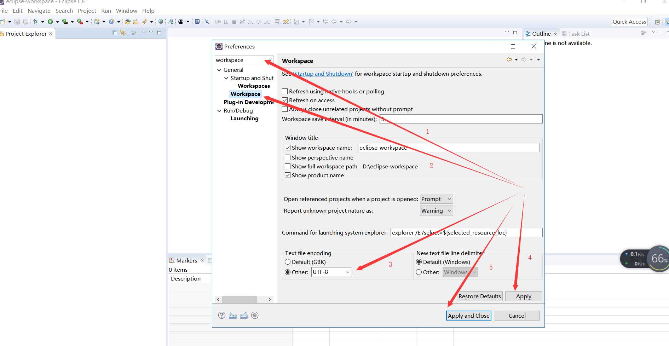Click the Quick Access search box
The image size is (669, 346).
(629, 22)
